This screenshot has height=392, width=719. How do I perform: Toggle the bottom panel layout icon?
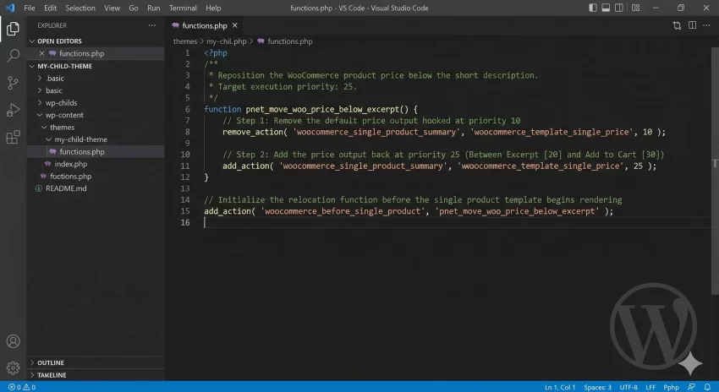(606, 8)
